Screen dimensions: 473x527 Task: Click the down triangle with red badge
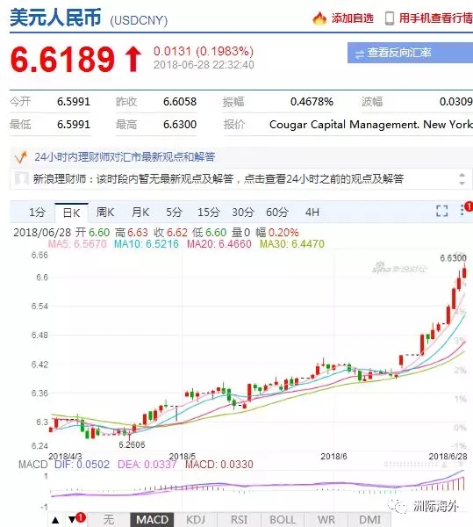point(72,520)
